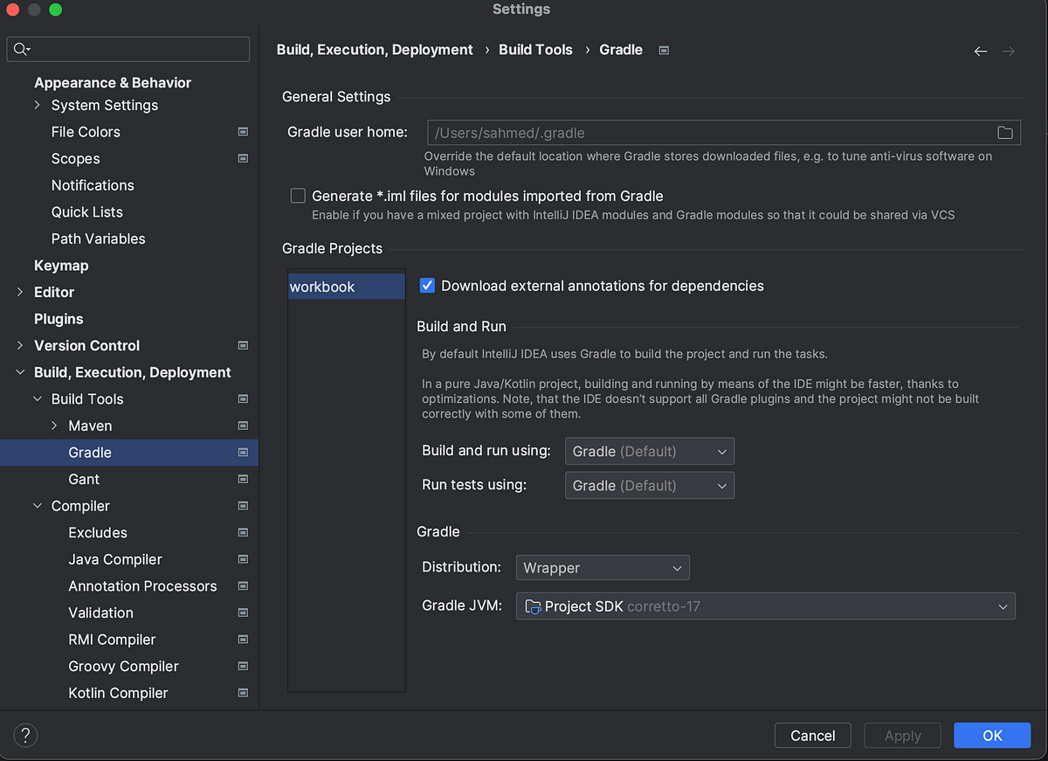Confirm settings with the OK button
Viewport: 1048px width, 761px height.
click(x=992, y=735)
